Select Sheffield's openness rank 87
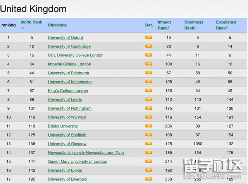Image resolution: width=248 pixels, height=184 pixels. point(198,135)
